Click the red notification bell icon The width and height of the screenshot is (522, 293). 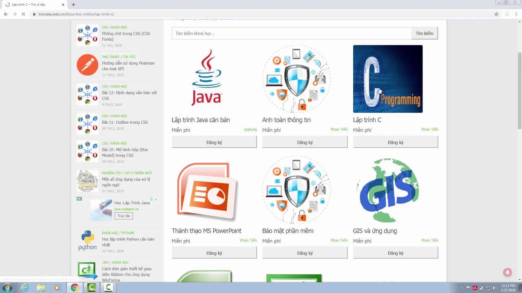pos(508,272)
